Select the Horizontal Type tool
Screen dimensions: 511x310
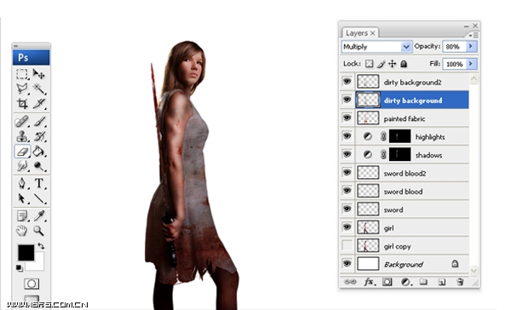[39, 183]
